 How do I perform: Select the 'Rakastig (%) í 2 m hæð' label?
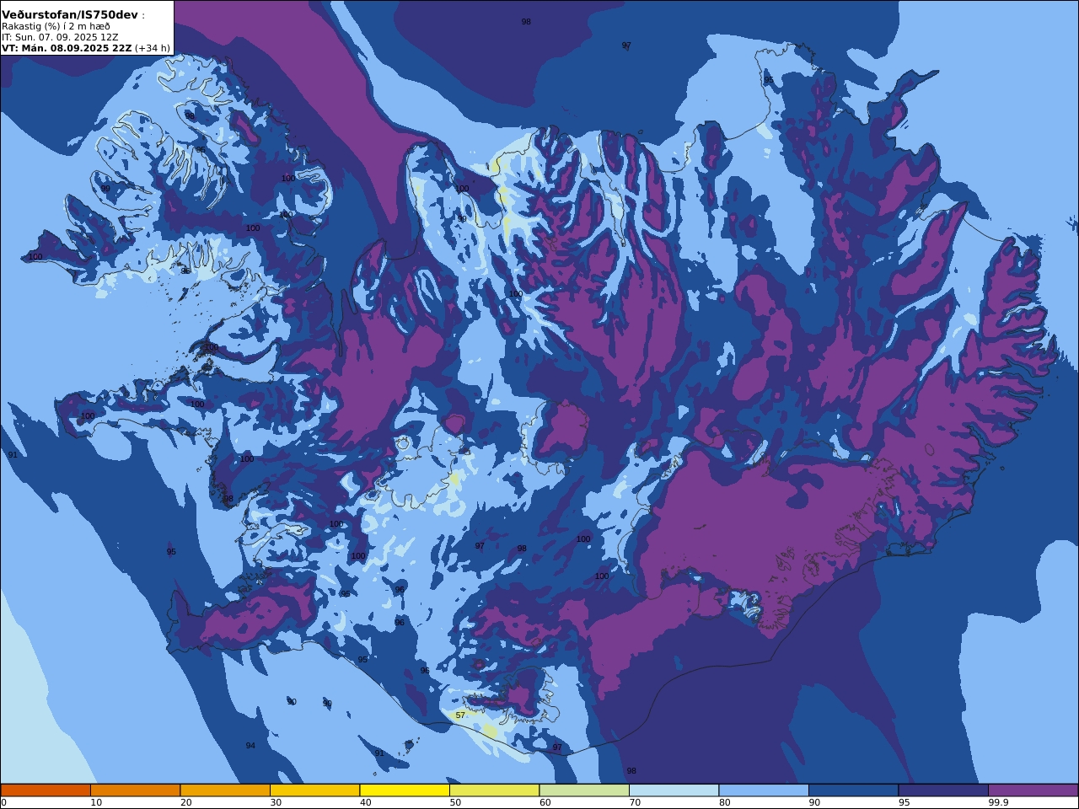click(56, 26)
